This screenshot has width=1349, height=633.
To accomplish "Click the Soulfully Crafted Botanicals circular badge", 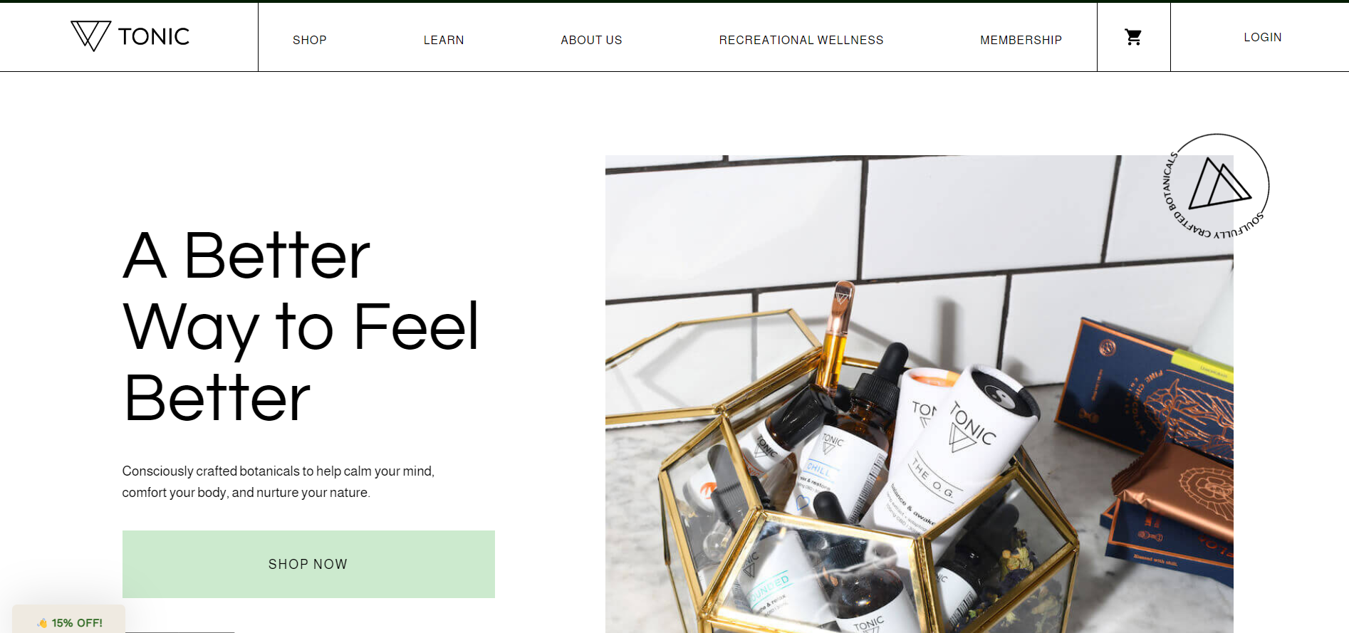I will [1217, 187].
